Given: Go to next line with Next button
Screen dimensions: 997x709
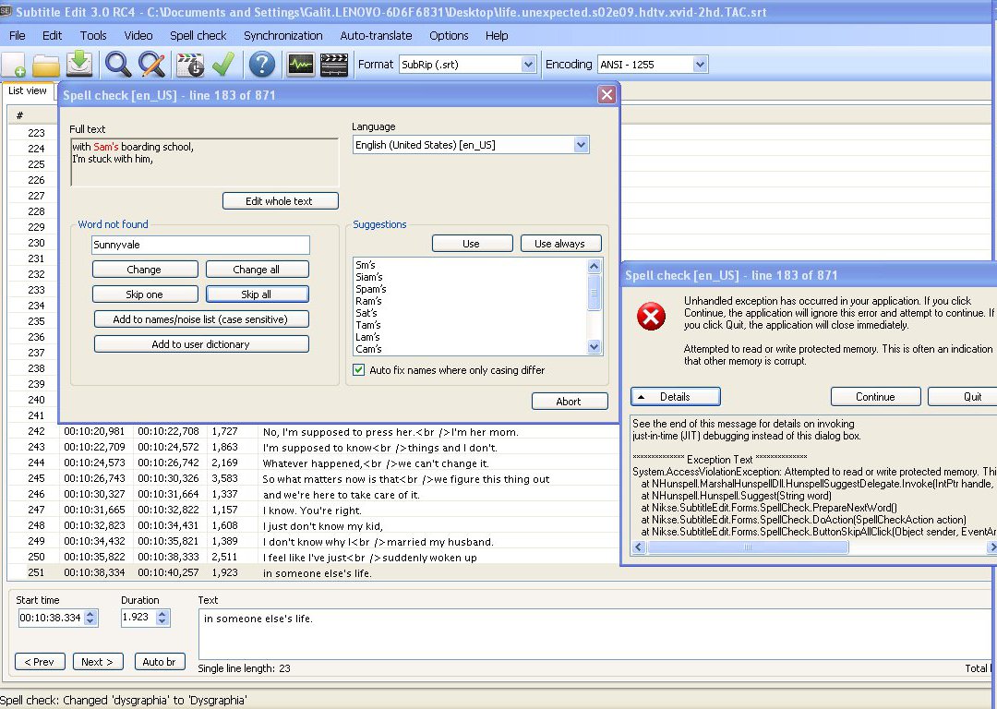Looking at the screenshot, I should 98,662.
